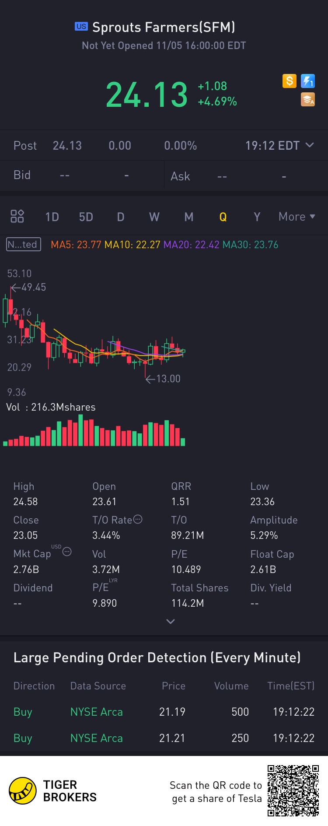Open the Large Pending Order Detection section

point(157,657)
